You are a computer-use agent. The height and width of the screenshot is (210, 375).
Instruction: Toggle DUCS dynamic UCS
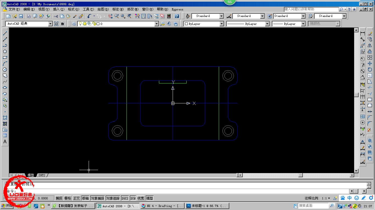point(125,198)
